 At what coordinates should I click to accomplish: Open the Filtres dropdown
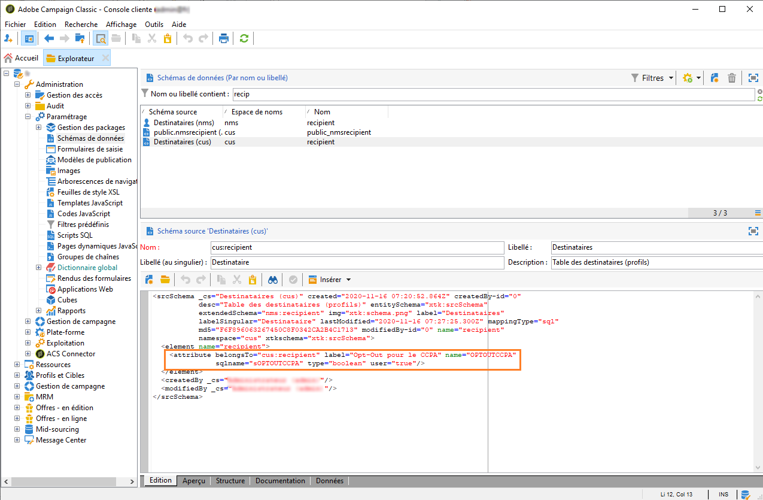click(652, 78)
